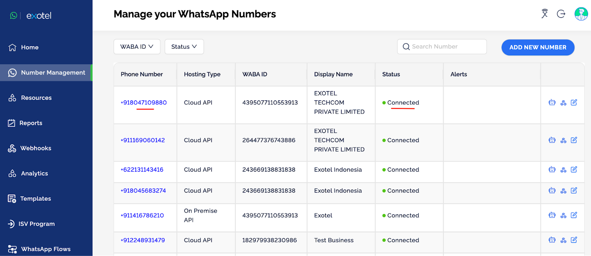Image resolution: width=591 pixels, height=256 pixels.
Task: Open bot settings for +918045683274
Action: point(552,191)
